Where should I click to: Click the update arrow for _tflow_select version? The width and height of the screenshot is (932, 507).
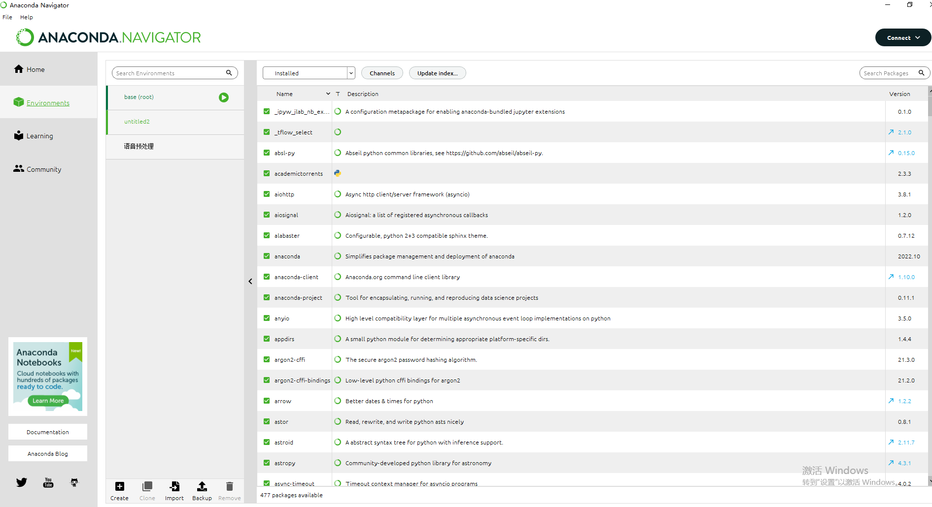tap(891, 132)
